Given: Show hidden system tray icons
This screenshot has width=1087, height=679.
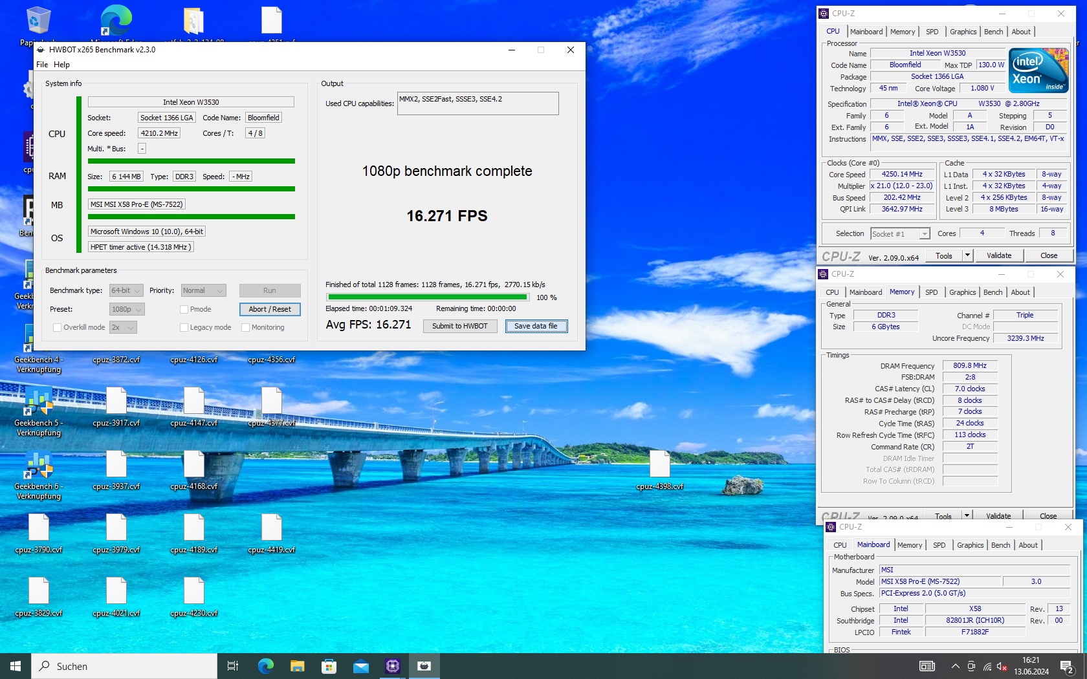Looking at the screenshot, I should (x=955, y=666).
